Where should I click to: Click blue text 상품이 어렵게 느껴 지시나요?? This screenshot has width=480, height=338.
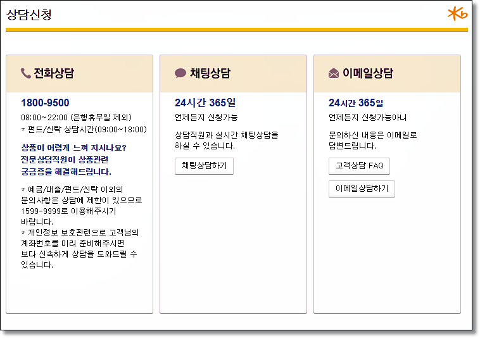coord(73,147)
